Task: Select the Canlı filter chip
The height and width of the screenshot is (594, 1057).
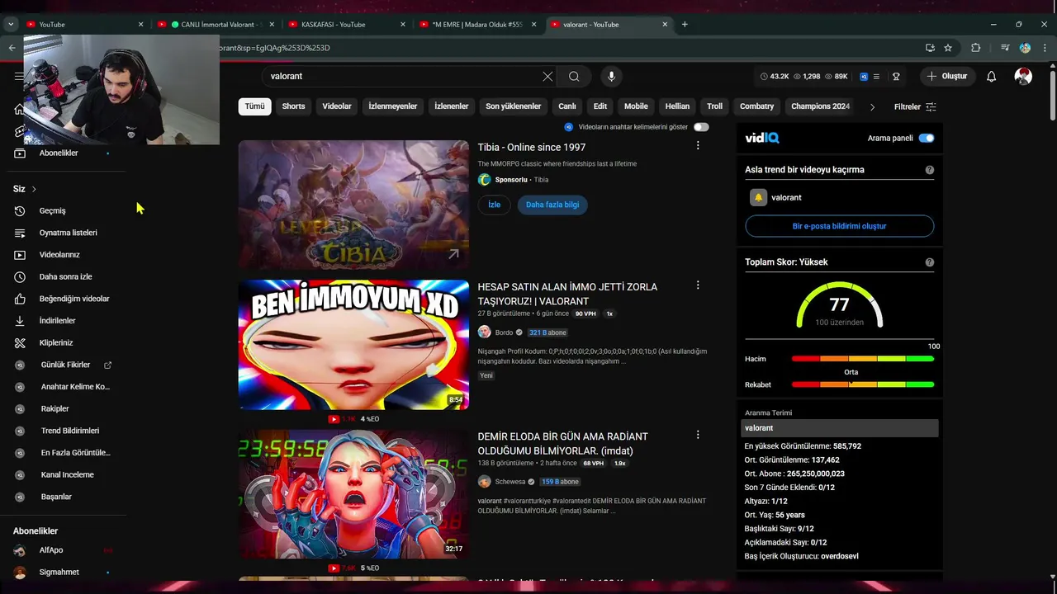Action: (567, 106)
